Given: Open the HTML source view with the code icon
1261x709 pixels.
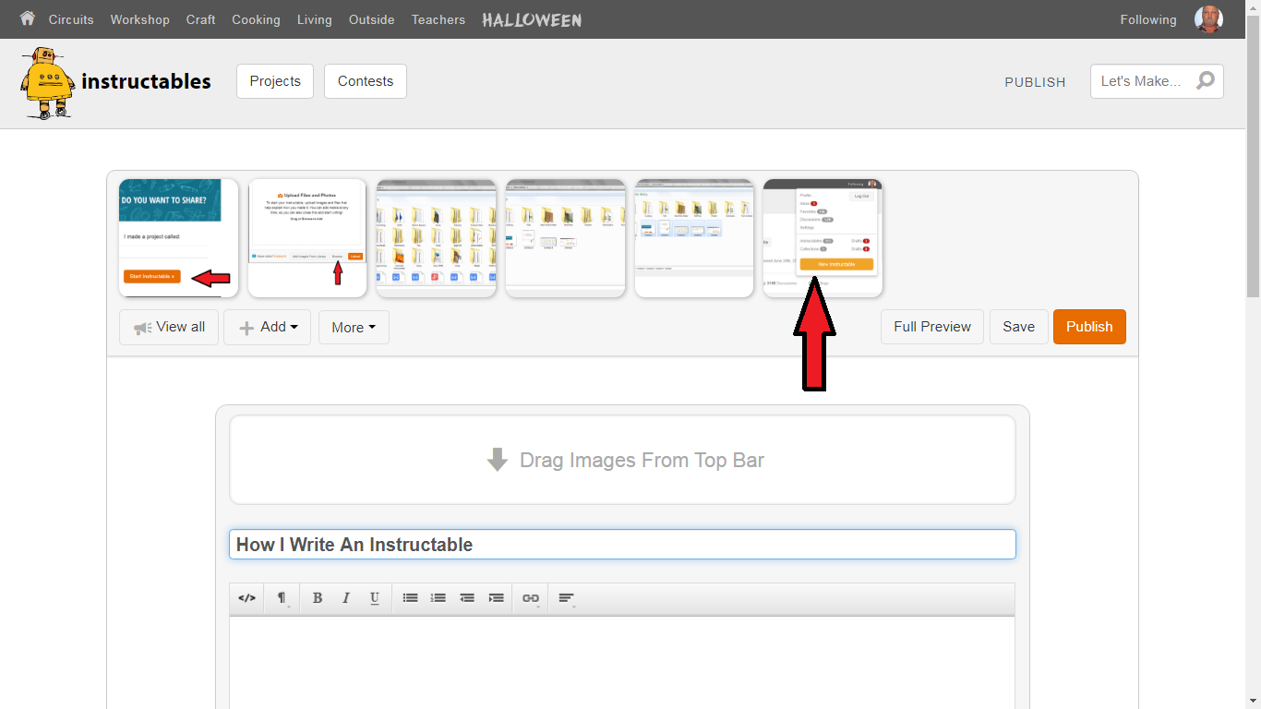Looking at the screenshot, I should coord(246,598).
